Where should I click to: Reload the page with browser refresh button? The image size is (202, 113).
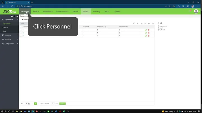[12, 6]
